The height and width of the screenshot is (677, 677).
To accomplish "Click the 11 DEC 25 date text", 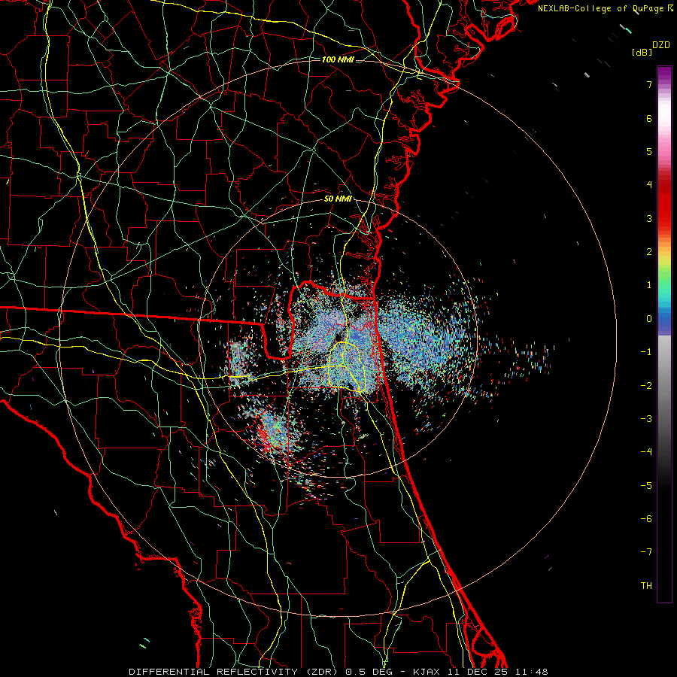I will tap(478, 672).
